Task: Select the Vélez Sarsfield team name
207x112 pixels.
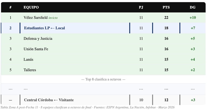Action: [35, 18]
